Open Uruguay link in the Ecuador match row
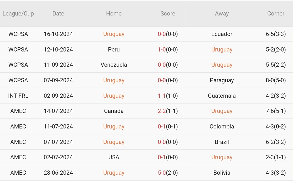 (x=114, y=34)
